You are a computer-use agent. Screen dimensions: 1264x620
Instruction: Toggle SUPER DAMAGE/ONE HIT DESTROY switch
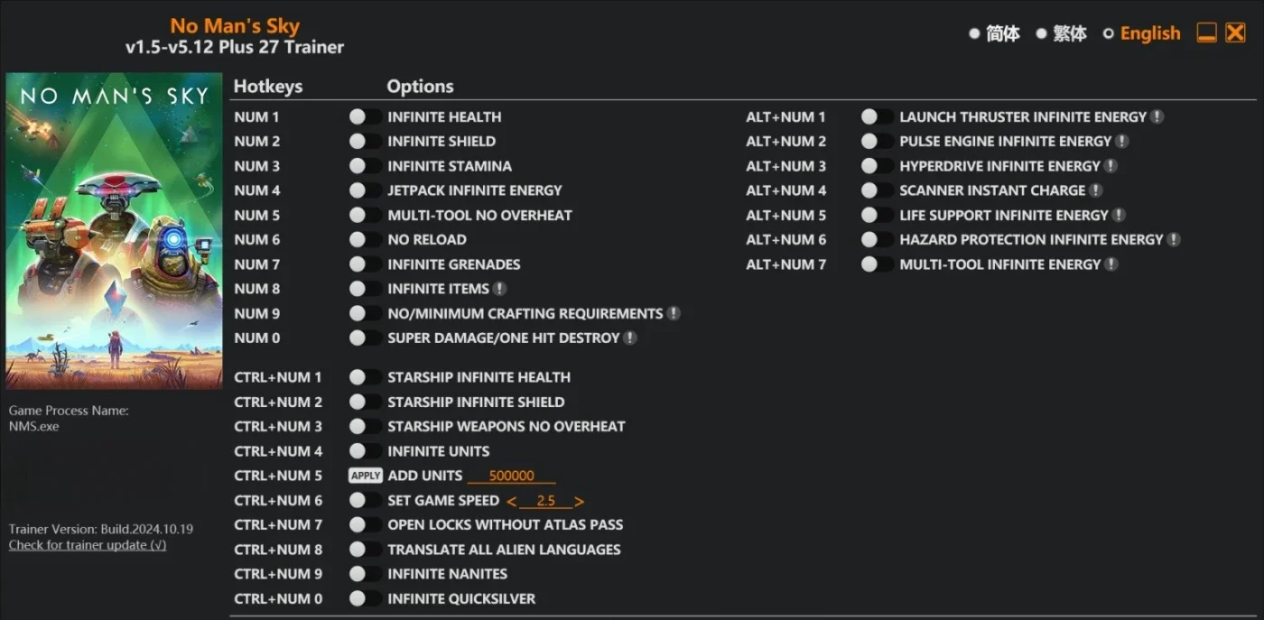pos(366,338)
